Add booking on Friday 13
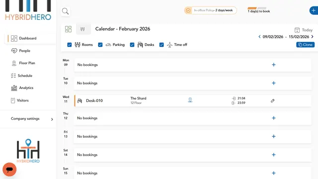The image size is (318, 179). click(274, 136)
